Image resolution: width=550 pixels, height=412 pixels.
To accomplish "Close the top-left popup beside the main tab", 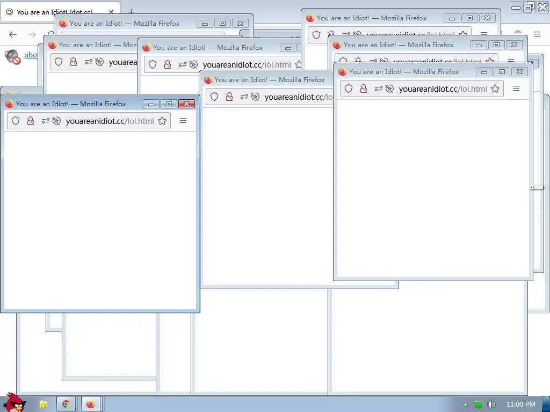I will click(240, 24).
